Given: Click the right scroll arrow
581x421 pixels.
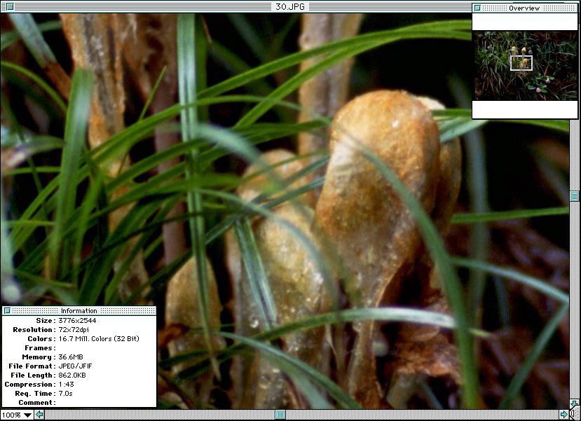Looking at the screenshot, I should click(x=563, y=414).
